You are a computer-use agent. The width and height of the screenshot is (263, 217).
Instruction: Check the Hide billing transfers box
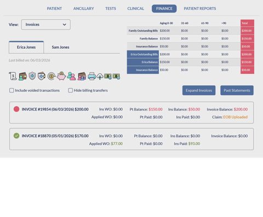coord(70,90)
